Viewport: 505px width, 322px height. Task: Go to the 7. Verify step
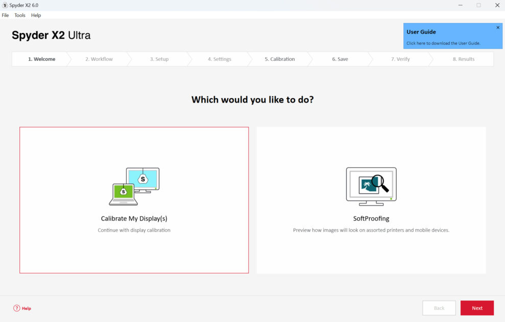click(400, 59)
